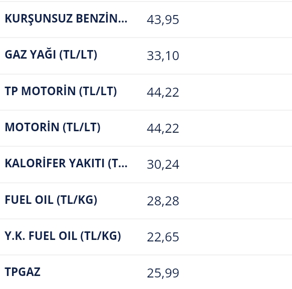
Task: Select TP MOTORİN (TL/LT) label
Action: point(61,91)
